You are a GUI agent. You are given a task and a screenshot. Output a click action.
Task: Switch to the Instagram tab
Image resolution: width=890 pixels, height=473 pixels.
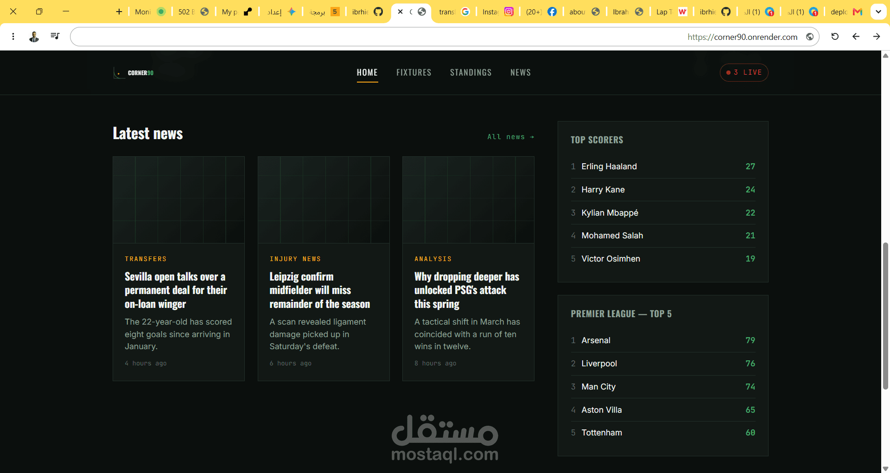[x=498, y=12]
